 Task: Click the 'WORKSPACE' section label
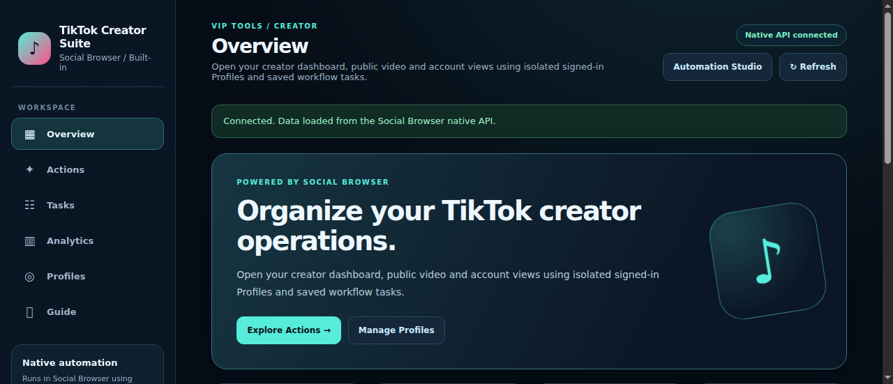point(47,107)
